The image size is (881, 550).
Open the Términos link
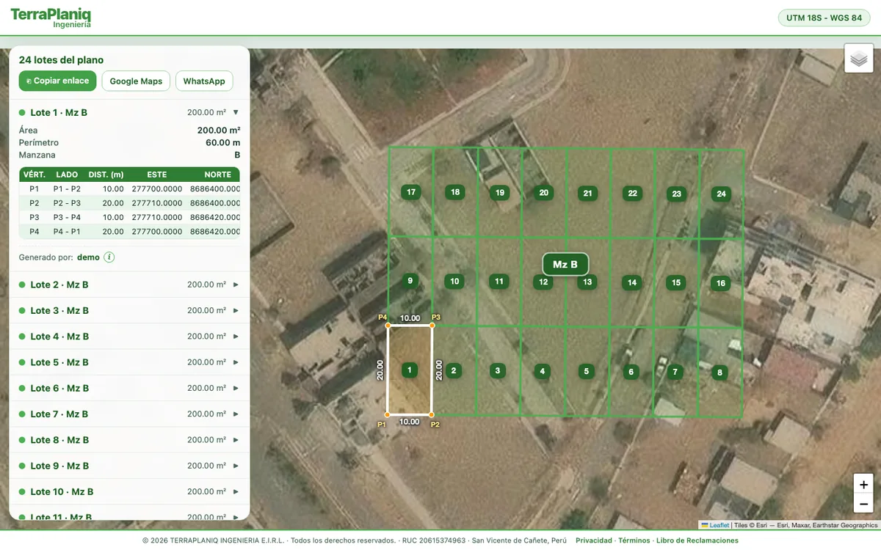tap(634, 540)
